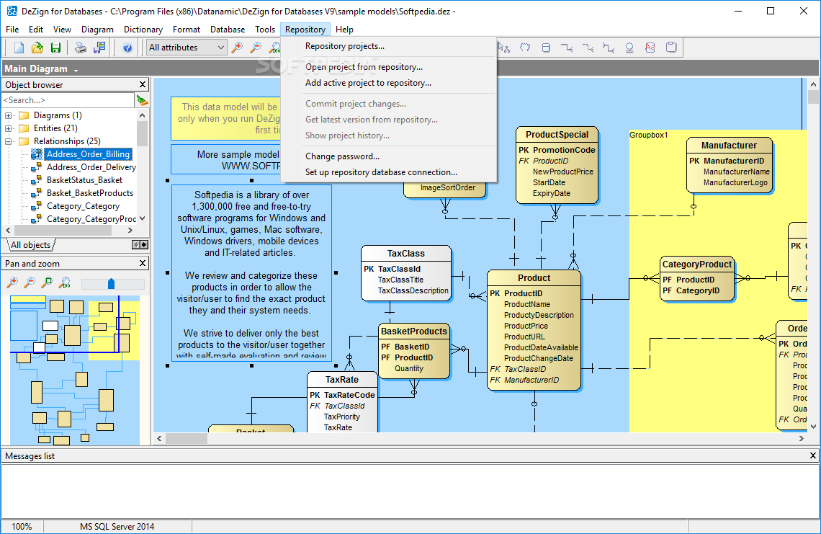Click the clear search brush icon

point(142,100)
